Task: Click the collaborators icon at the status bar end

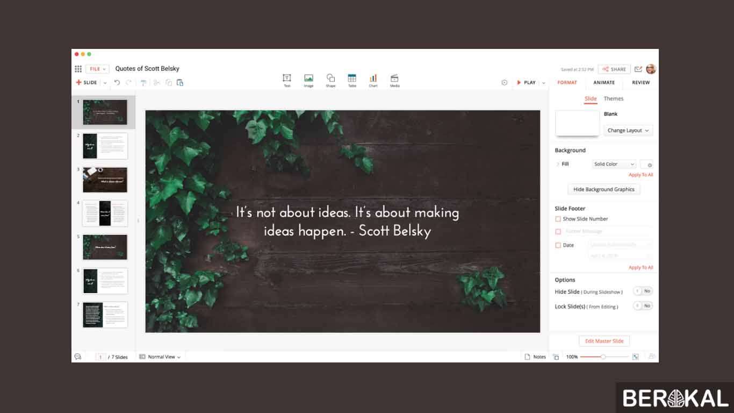Action: pos(652,357)
